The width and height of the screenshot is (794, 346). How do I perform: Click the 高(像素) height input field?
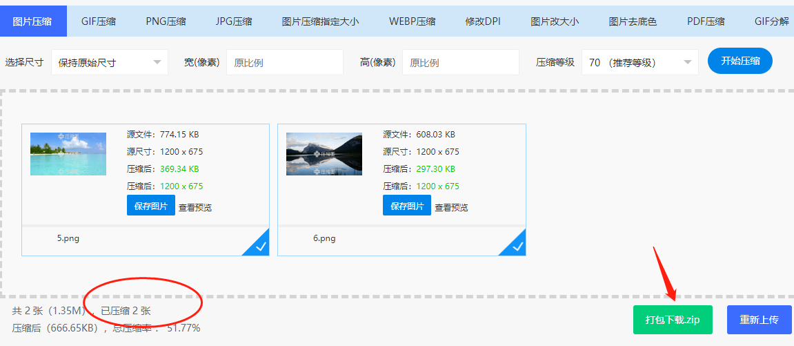coord(460,63)
